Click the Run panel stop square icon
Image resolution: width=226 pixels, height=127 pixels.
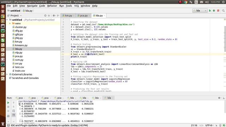[8, 107]
